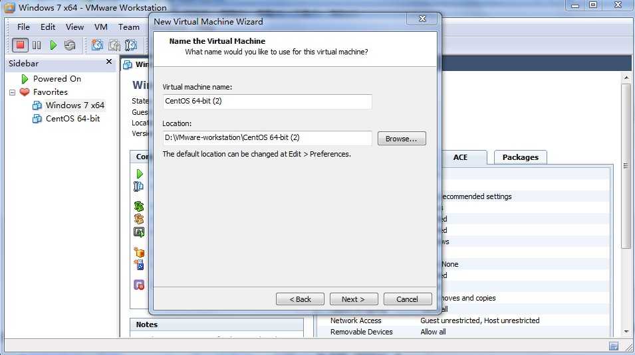Click the orange cube package command icon
Screen dimensions: 635x355
140,252
